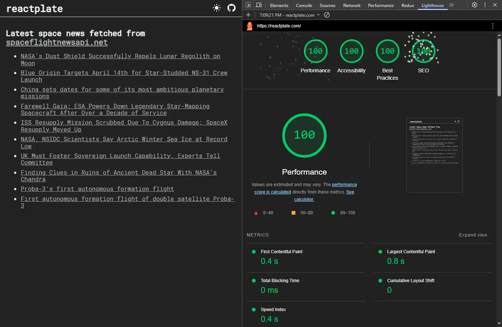Toggle the light/dark theme sun icon

[x=217, y=8]
